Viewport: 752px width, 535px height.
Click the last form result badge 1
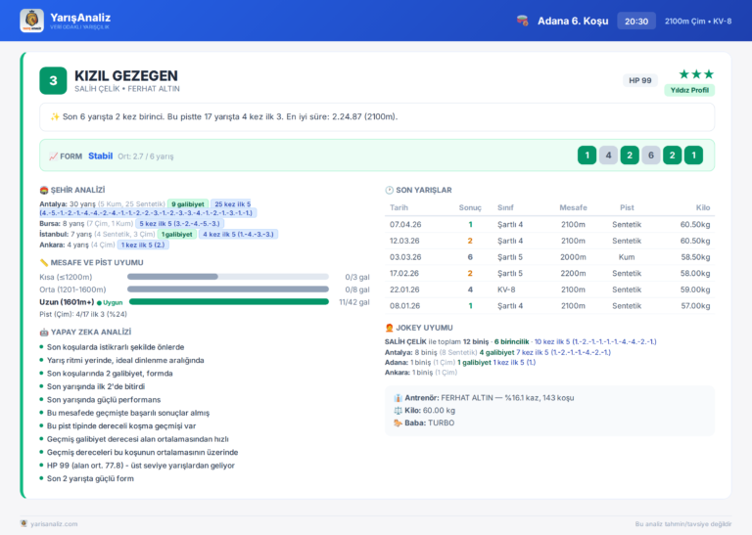click(693, 156)
